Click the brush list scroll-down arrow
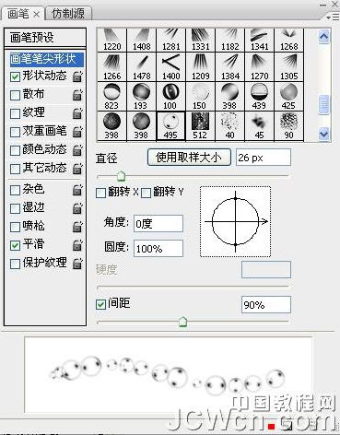The height and width of the screenshot is (435, 340). point(324,135)
